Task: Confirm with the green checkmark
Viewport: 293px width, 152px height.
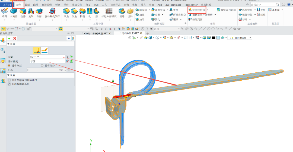Action: 9,38
